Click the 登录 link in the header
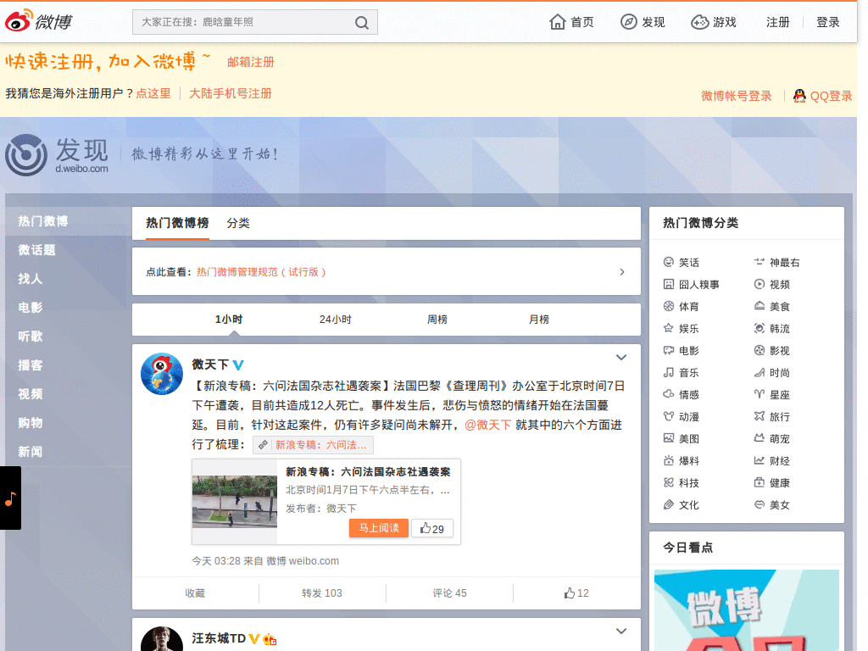This screenshot has width=868, height=651. click(827, 22)
